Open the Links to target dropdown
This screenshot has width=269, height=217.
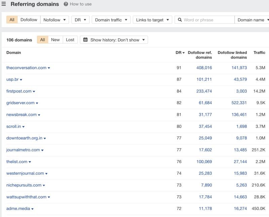coord(153,20)
